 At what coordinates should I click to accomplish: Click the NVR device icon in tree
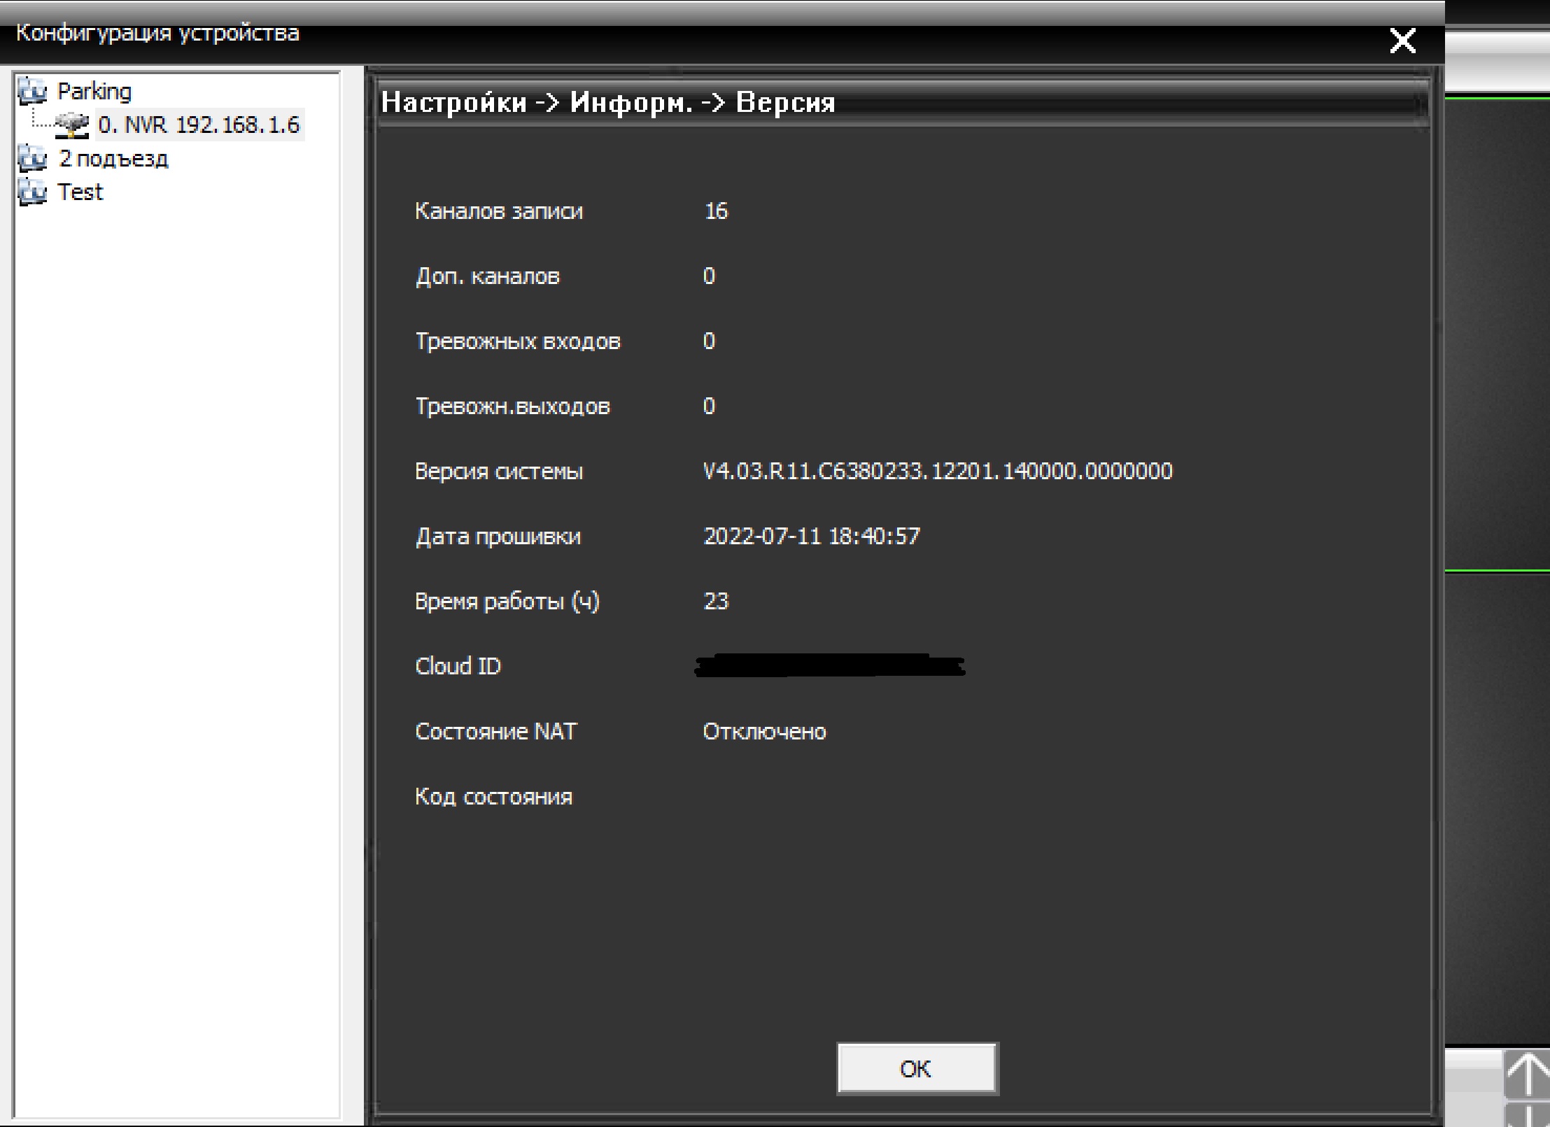tap(72, 125)
